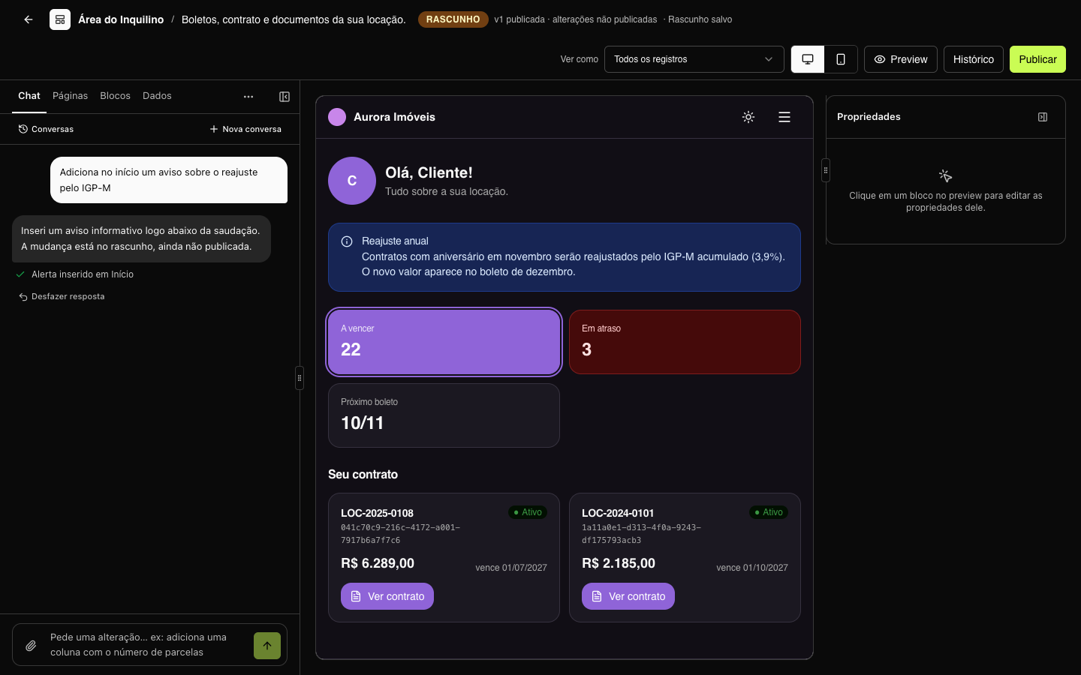Click the client avatar with letter C

pyautogui.click(x=352, y=181)
